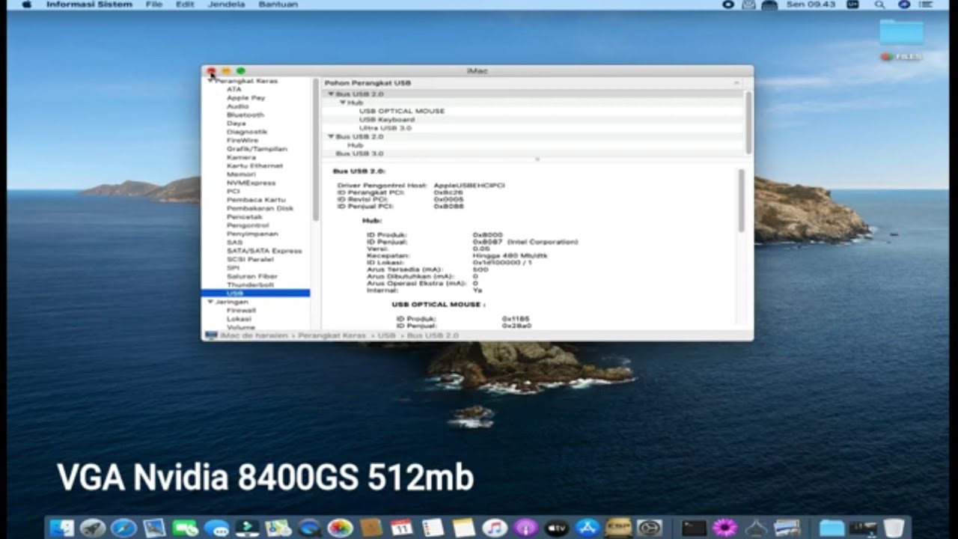
Task: Open Finder from the dock
Action: 62,528
